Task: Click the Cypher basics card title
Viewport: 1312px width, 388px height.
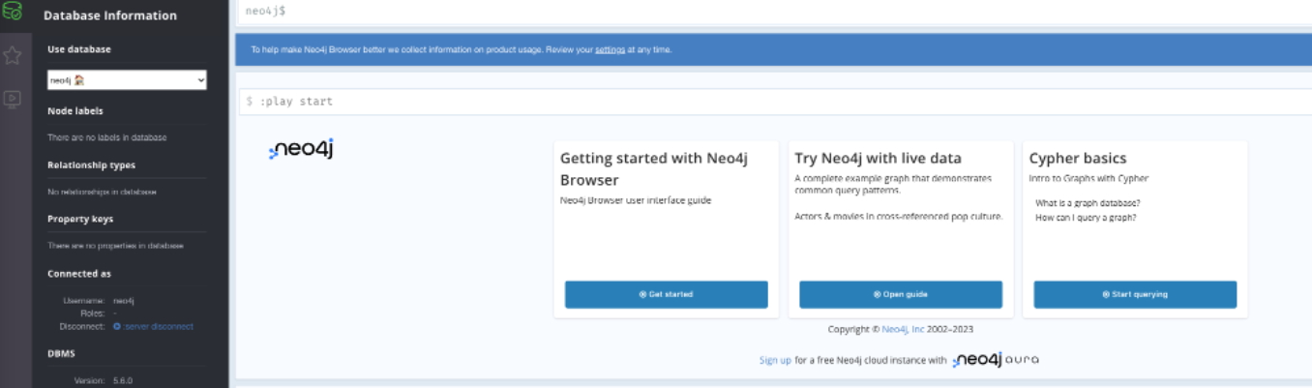Action: (x=1077, y=159)
